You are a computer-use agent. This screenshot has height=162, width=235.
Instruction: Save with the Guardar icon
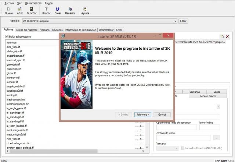click(x=31, y=9)
